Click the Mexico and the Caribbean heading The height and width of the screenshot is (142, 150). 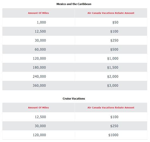tap(74, 4)
